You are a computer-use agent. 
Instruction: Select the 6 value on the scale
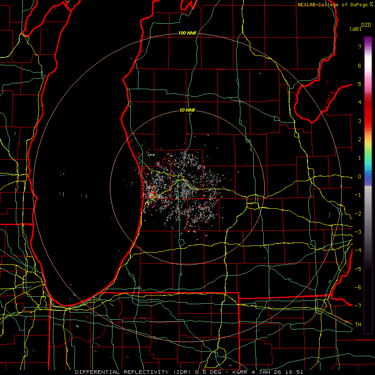(x=360, y=65)
